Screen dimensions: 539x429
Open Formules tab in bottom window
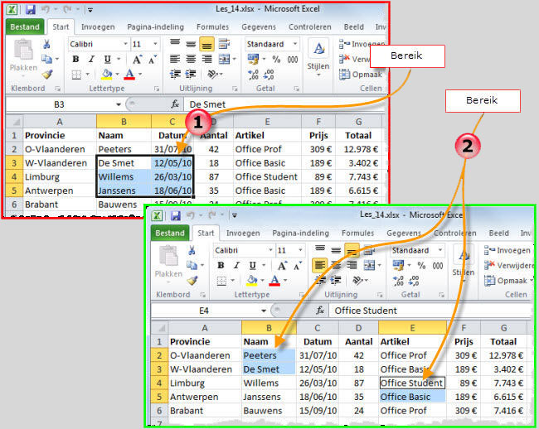(358, 233)
